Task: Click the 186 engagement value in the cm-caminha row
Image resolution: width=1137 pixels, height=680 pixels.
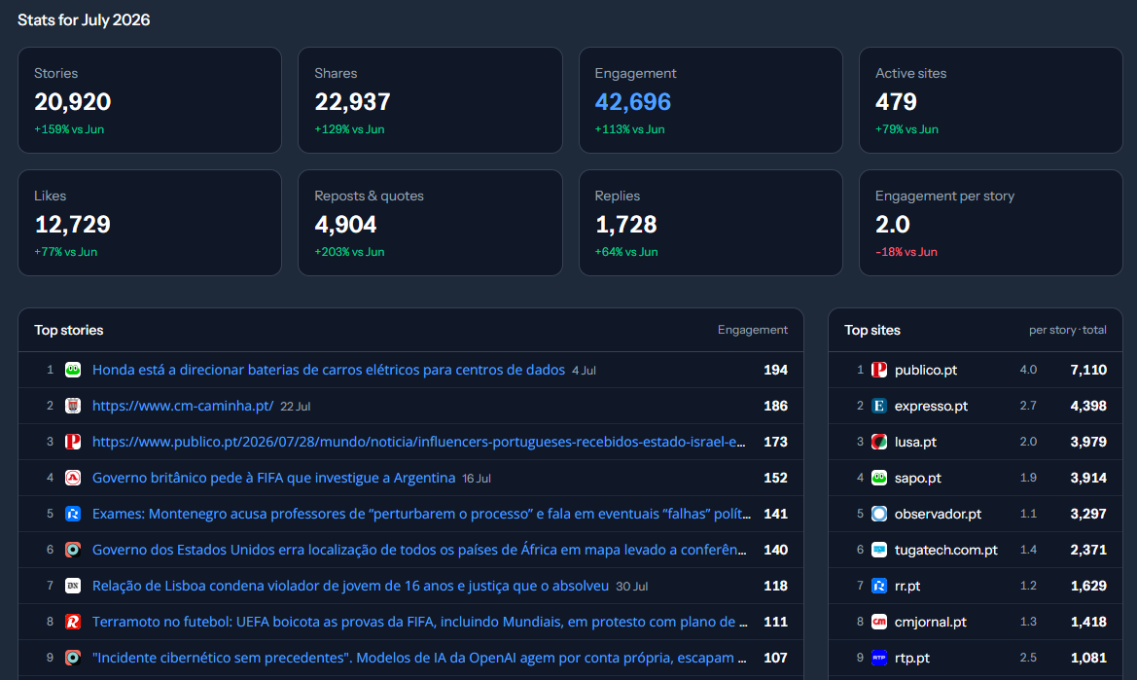Action: (x=775, y=406)
